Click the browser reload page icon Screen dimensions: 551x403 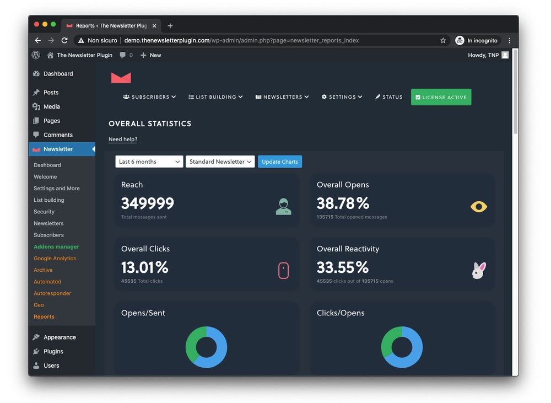coord(64,40)
